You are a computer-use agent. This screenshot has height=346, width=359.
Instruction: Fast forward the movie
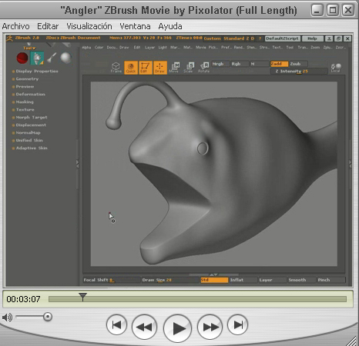point(210,327)
